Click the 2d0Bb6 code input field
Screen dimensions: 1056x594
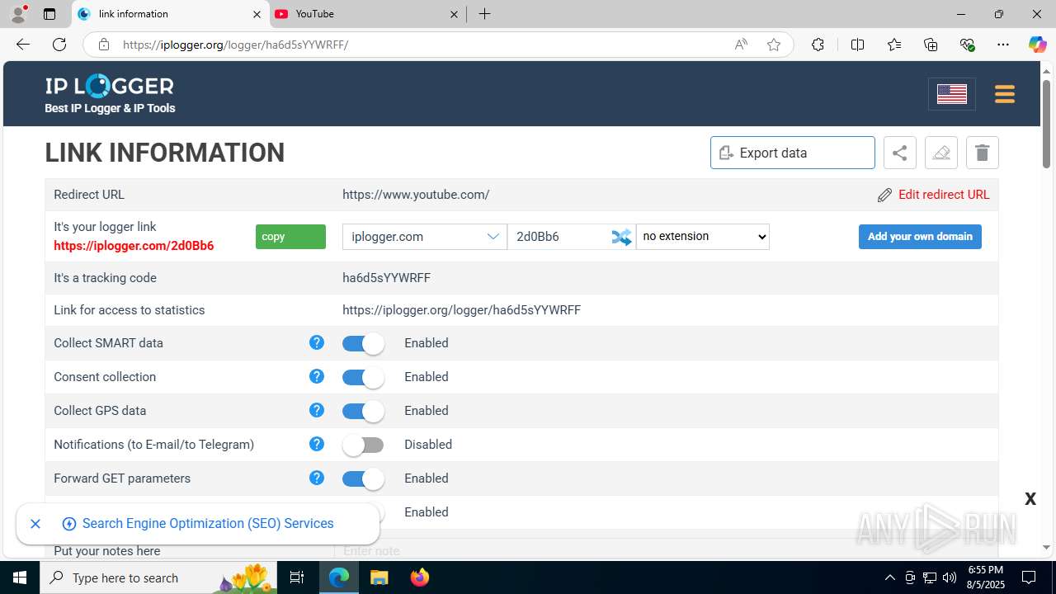559,237
